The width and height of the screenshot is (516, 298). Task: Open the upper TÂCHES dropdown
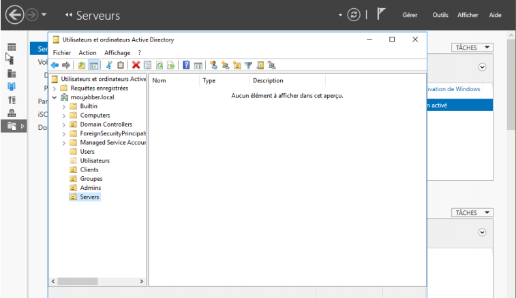(472, 48)
